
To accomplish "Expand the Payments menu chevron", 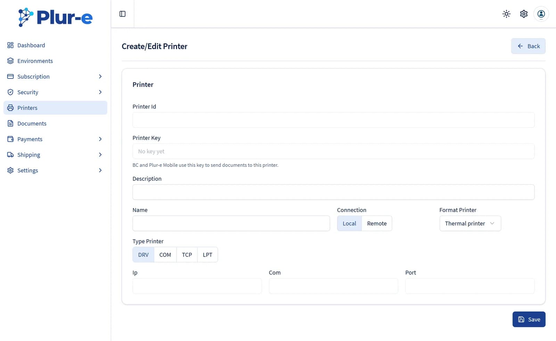I will (100, 139).
